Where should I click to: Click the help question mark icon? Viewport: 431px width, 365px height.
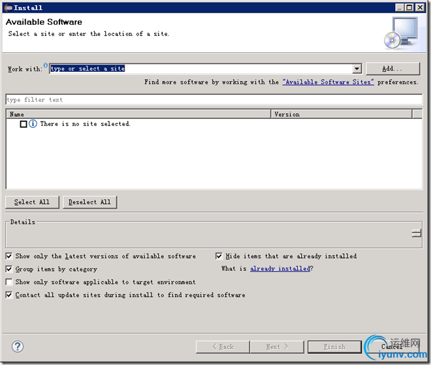(18, 346)
